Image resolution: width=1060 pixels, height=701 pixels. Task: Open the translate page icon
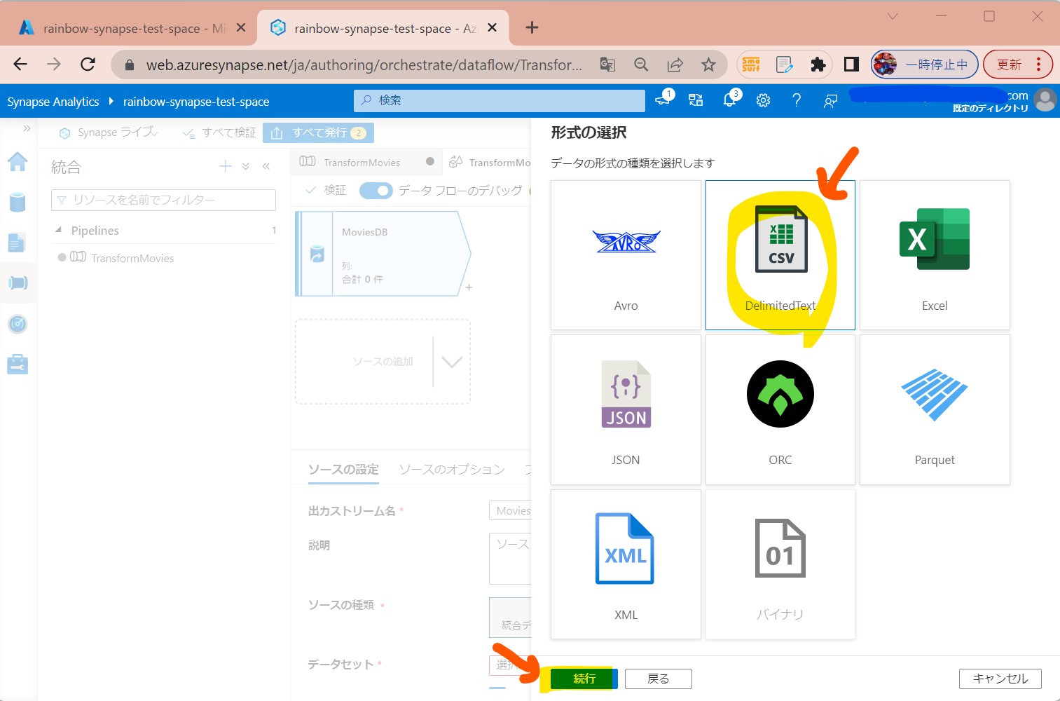pos(607,64)
